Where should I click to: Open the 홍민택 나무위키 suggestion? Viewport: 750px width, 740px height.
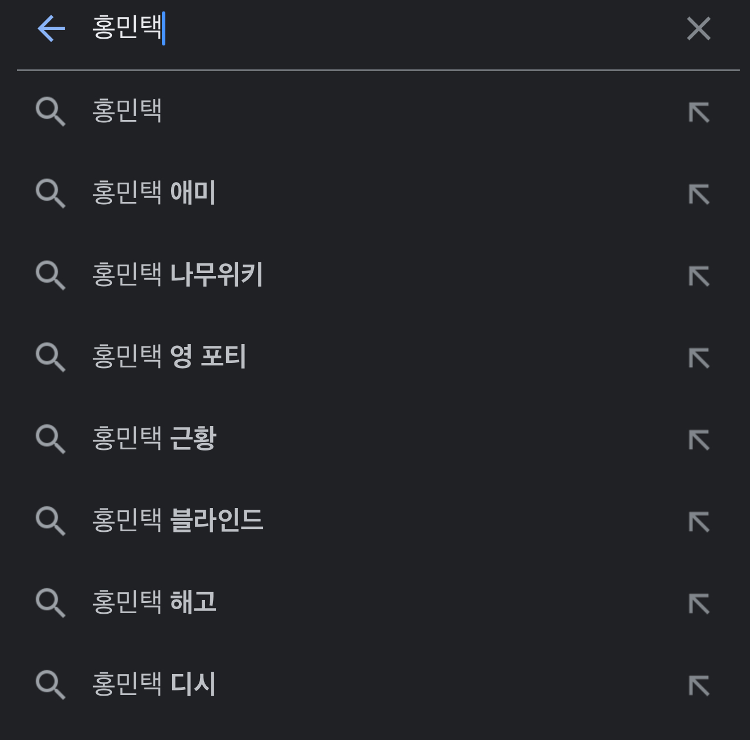pyautogui.click(x=177, y=275)
